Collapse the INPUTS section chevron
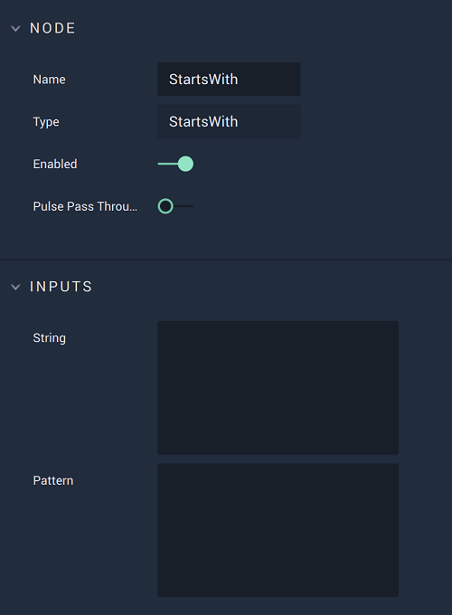Screen dimensions: 452x615 15,287
